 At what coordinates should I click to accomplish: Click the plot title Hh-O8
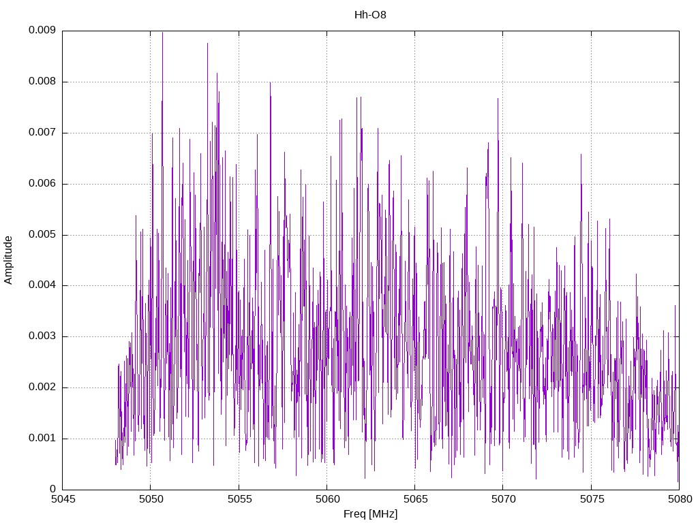(370, 15)
